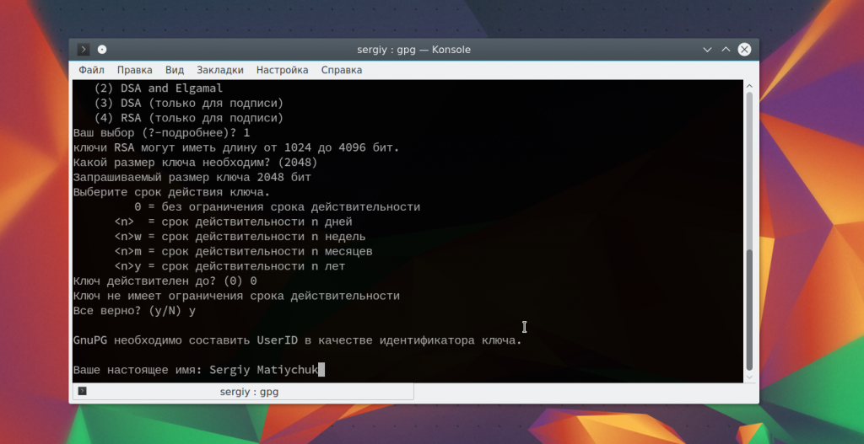Click the scrollbar track above the handle
864x444 pixels.
coord(750,169)
